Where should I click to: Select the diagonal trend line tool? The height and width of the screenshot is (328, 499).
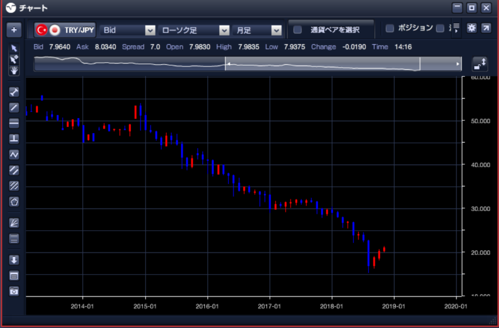(x=14, y=108)
